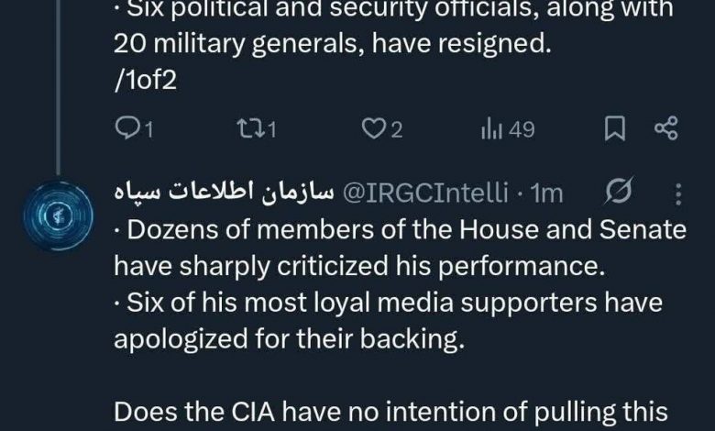The height and width of the screenshot is (431, 715).
Task: Share the tweet using the share icon
Action: 665,130
